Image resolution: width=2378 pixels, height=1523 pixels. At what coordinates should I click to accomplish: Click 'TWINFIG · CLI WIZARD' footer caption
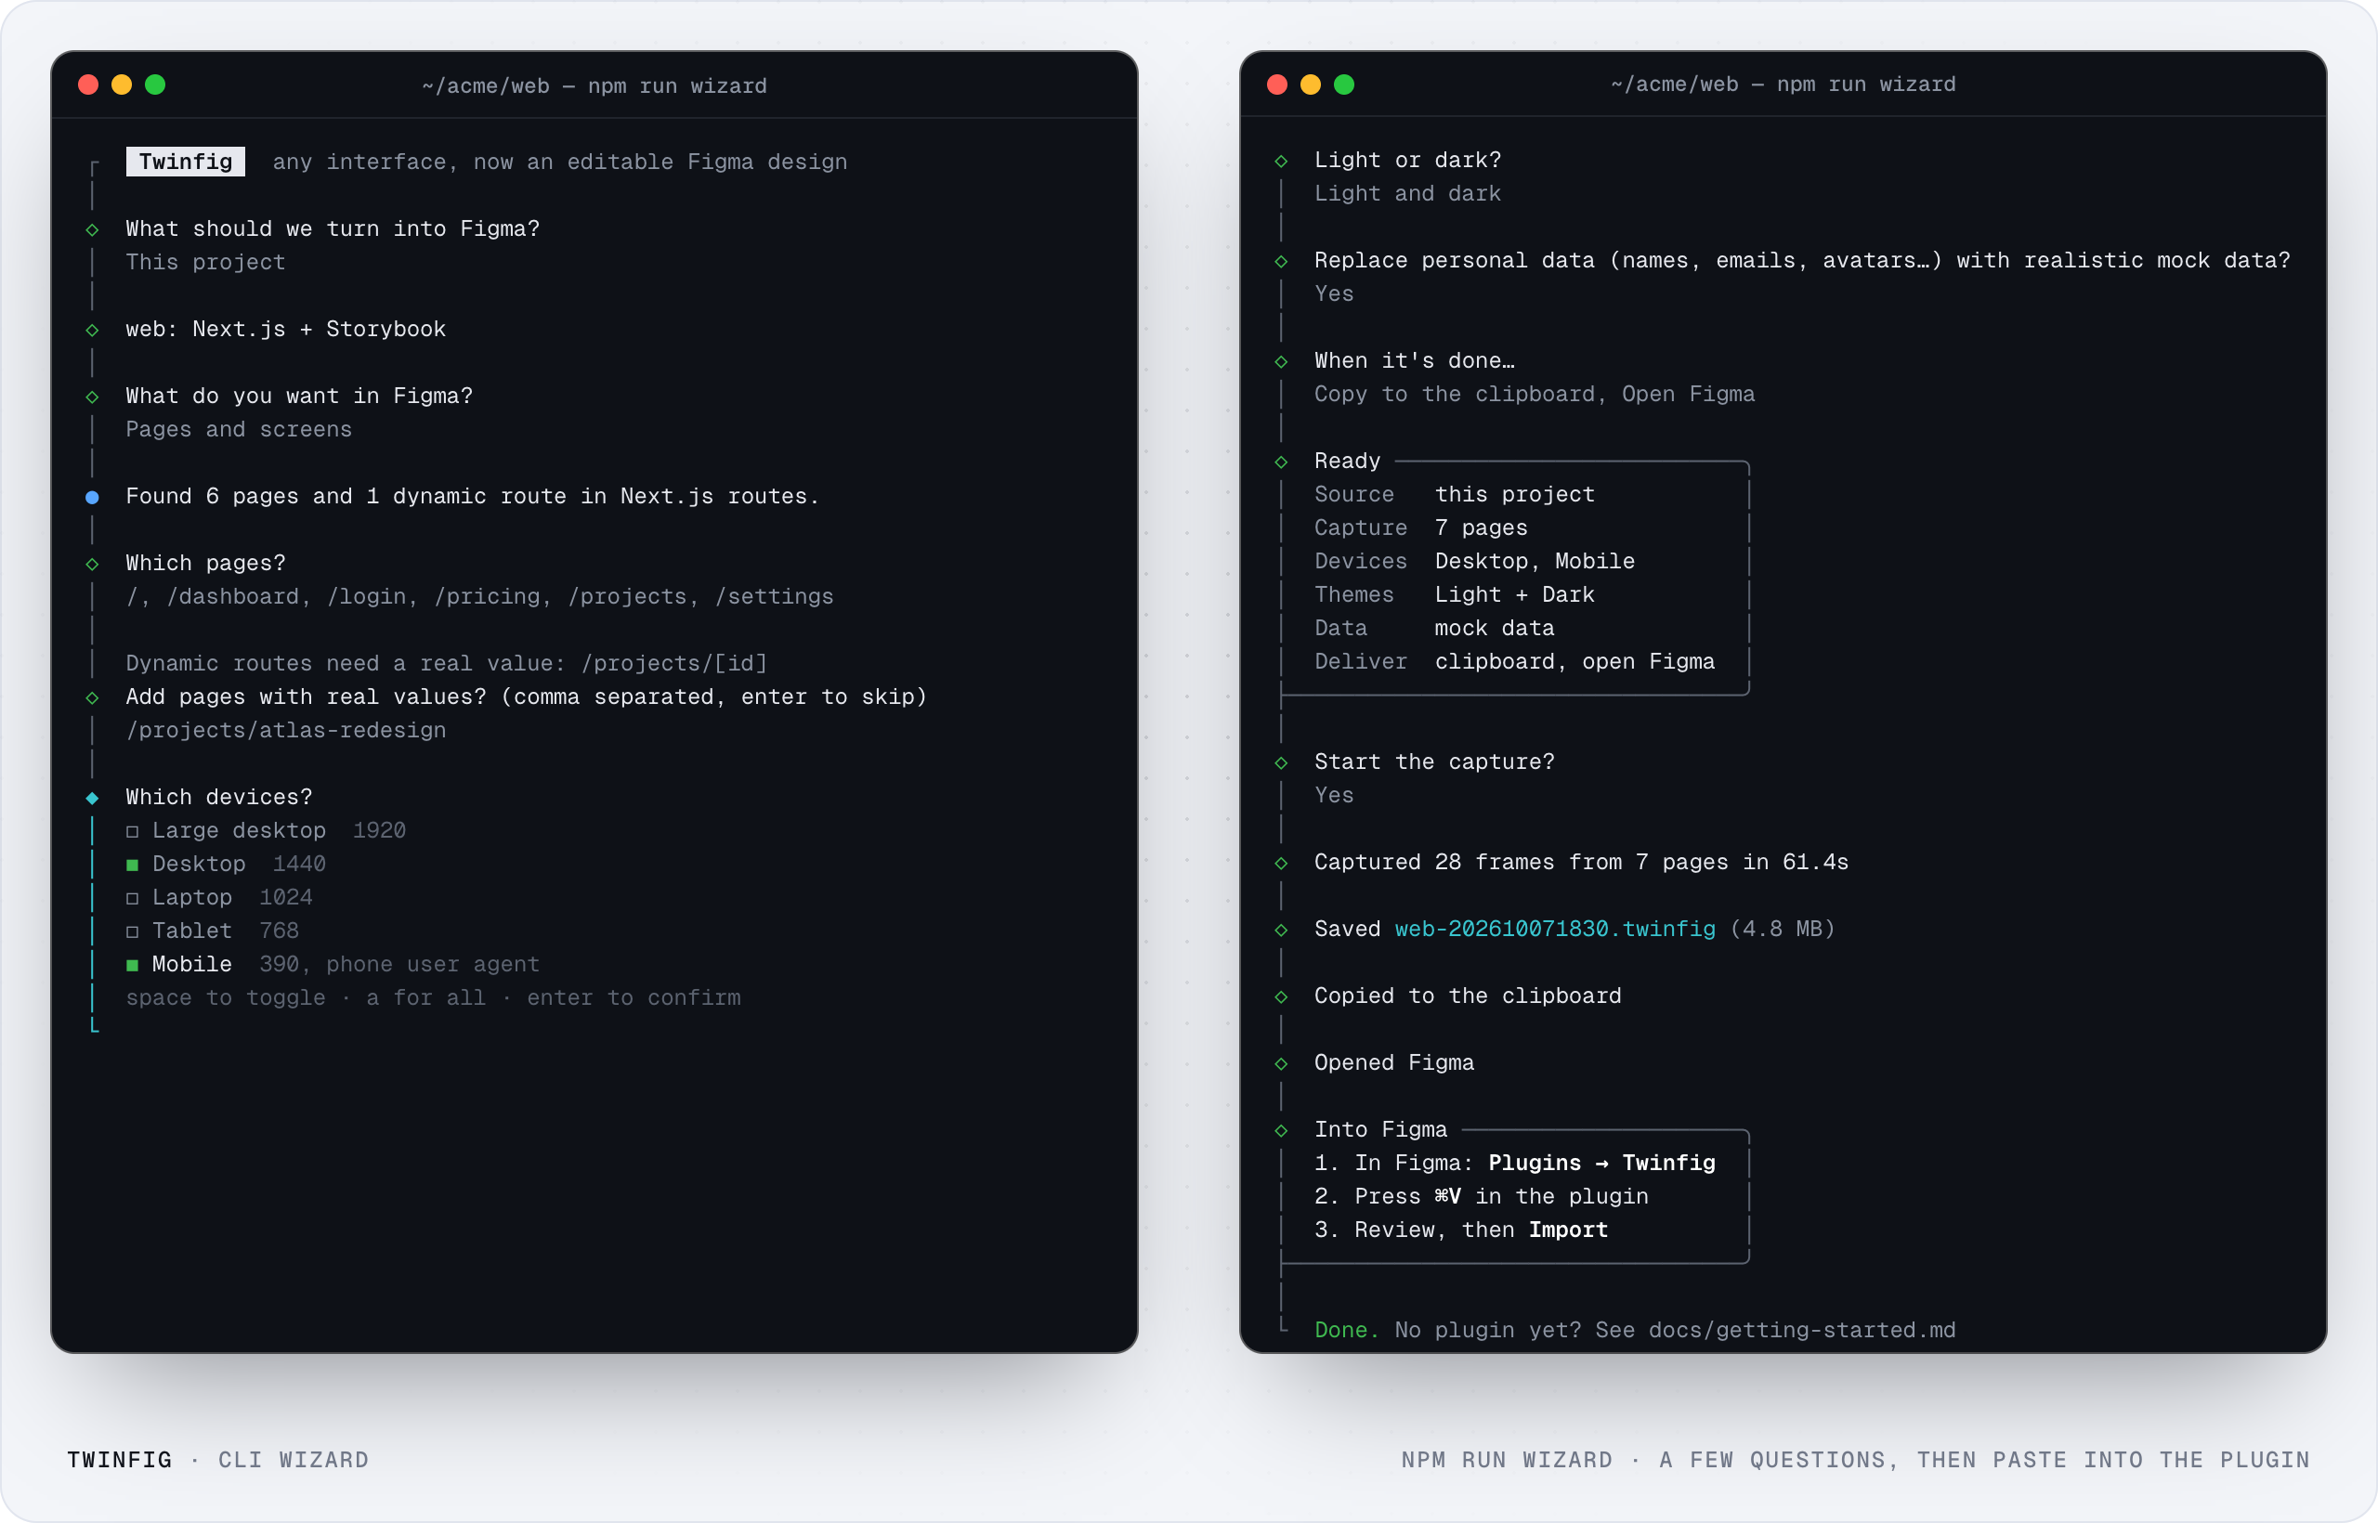point(217,1460)
